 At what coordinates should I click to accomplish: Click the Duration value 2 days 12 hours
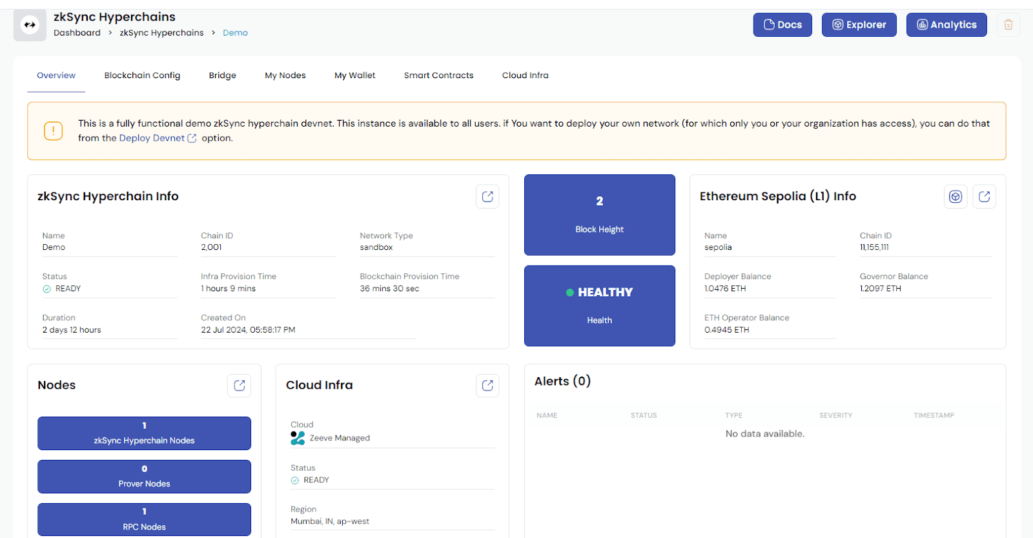pos(72,330)
